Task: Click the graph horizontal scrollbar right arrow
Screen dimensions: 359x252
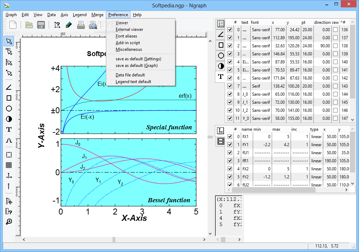Action: (204, 239)
